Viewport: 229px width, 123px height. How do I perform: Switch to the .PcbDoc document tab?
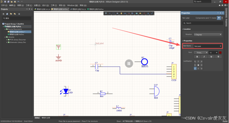pyautogui.click(x=95, y=9)
